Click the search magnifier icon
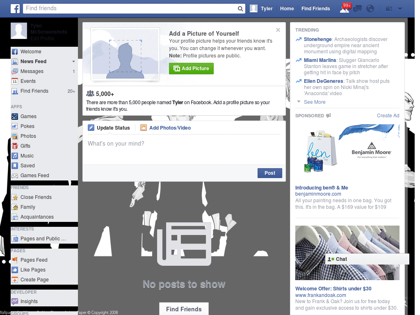 coord(240,9)
